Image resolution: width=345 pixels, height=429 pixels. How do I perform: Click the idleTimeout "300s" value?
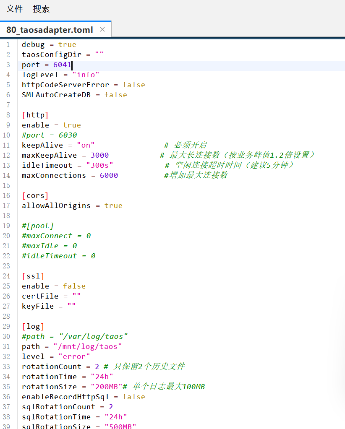click(99, 165)
